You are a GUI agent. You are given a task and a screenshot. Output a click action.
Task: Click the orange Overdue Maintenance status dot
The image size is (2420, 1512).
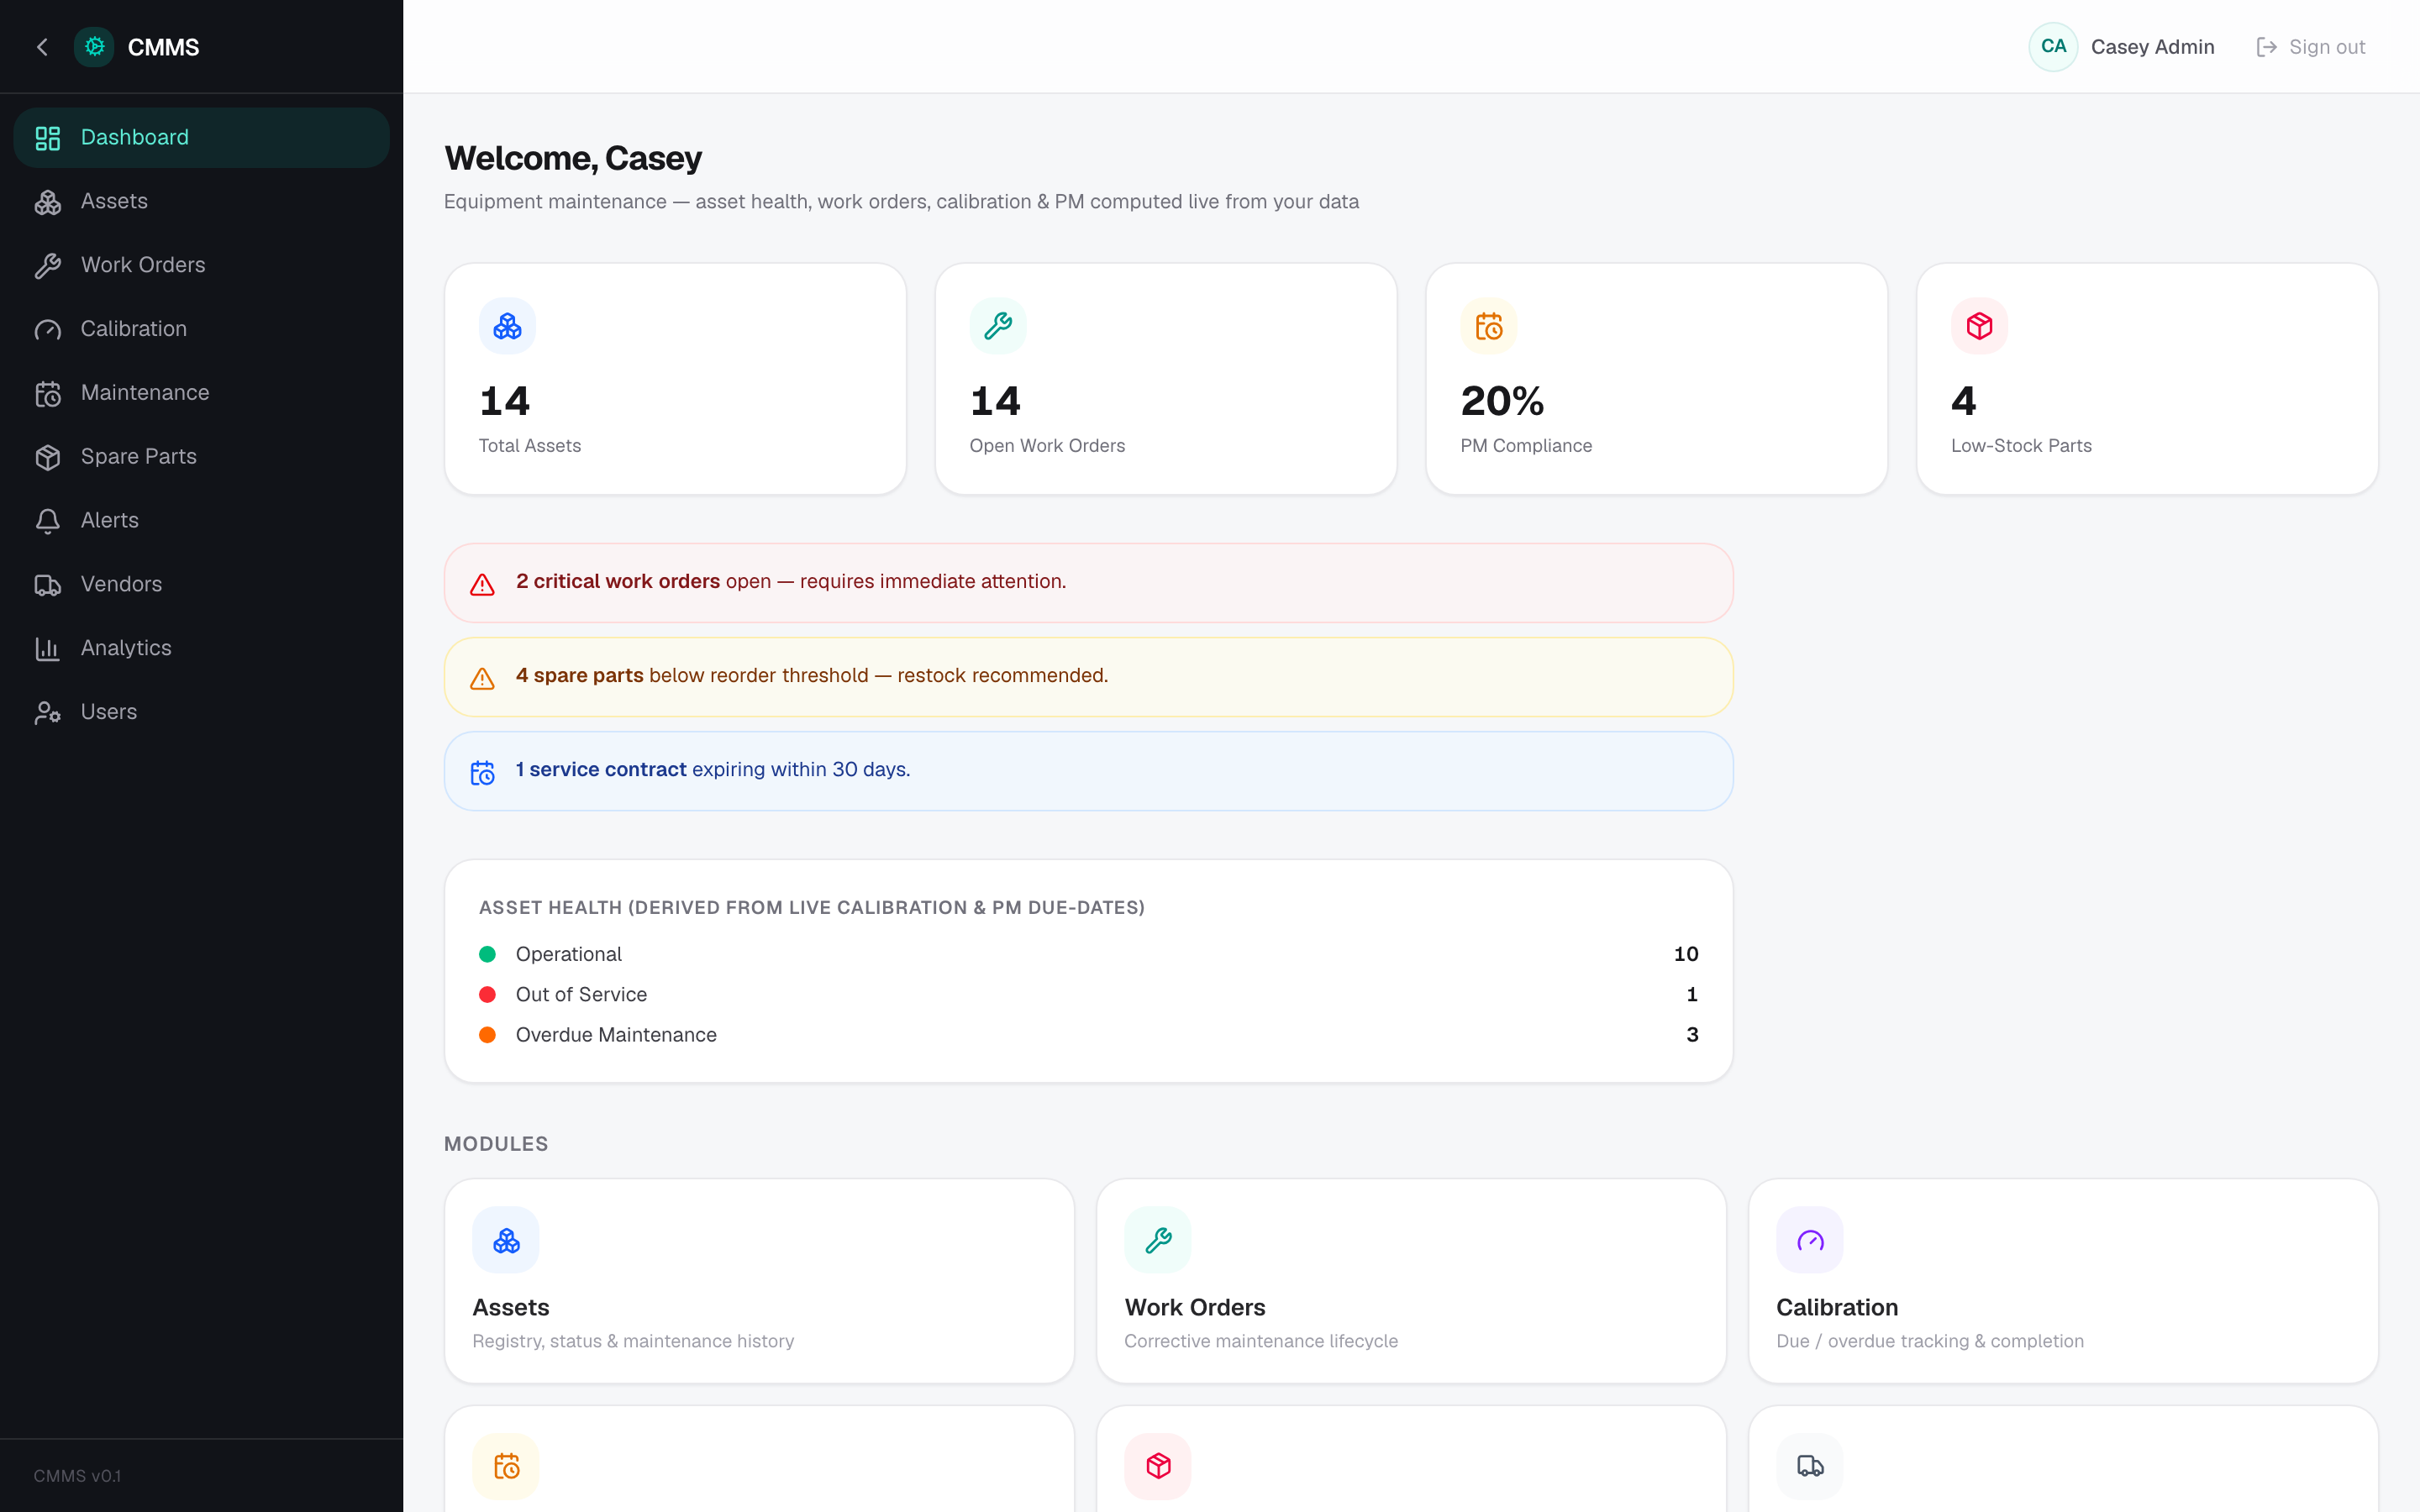point(488,1035)
